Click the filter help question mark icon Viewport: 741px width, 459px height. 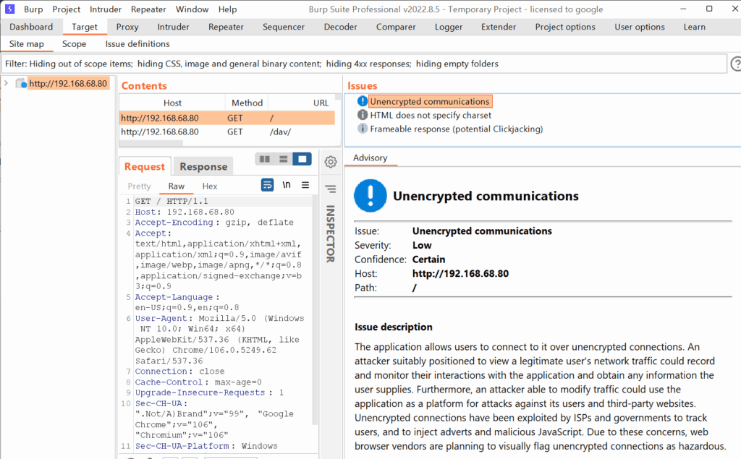coord(735,64)
